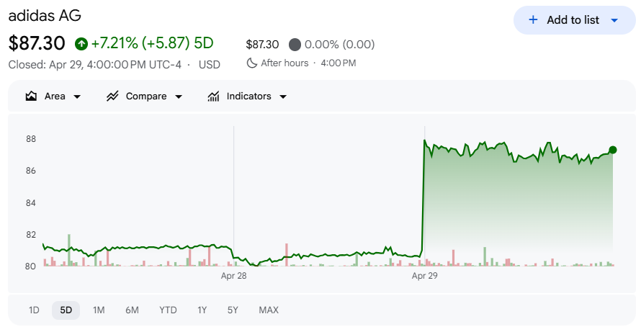The image size is (641, 332).
Task: Click the Compare lines icon
Action: [112, 96]
